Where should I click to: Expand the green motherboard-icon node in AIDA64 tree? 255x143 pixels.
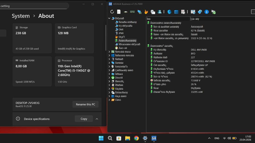coord(109,52)
